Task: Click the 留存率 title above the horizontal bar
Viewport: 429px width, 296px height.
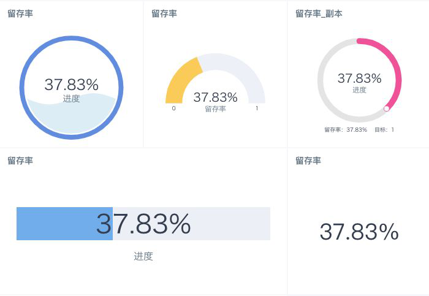Action: tap(20, 161)
